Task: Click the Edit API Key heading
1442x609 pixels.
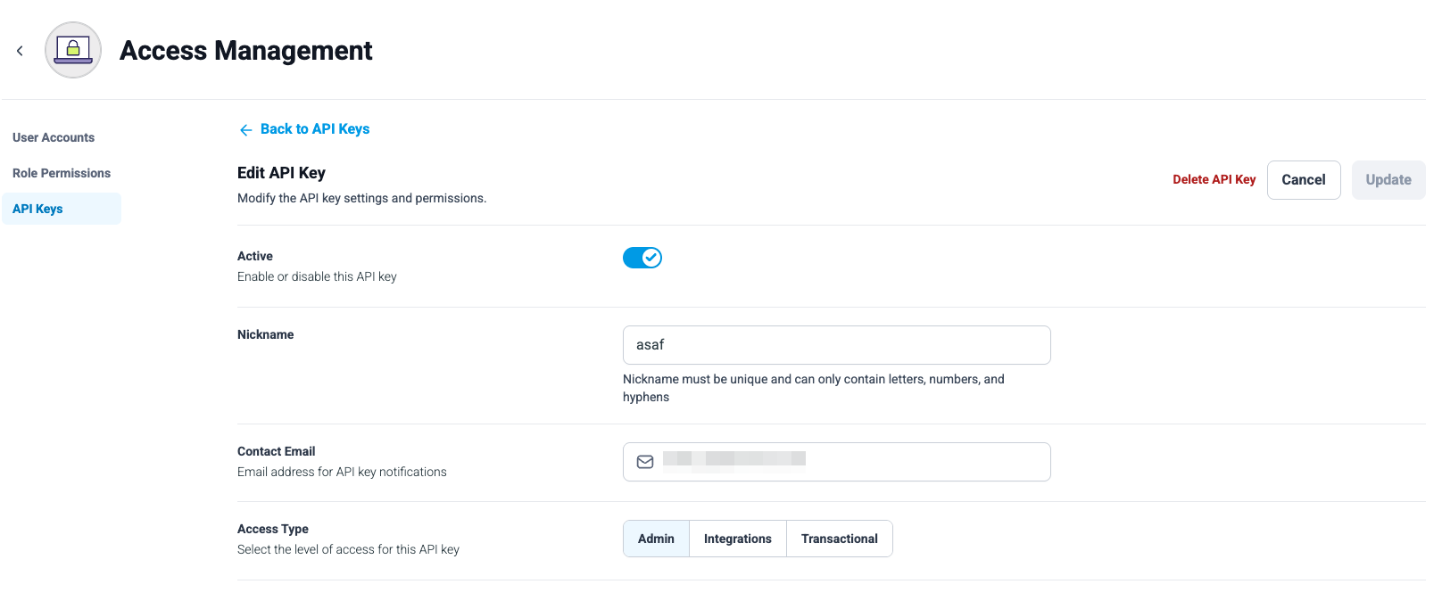Action: (x=281, y=173)
